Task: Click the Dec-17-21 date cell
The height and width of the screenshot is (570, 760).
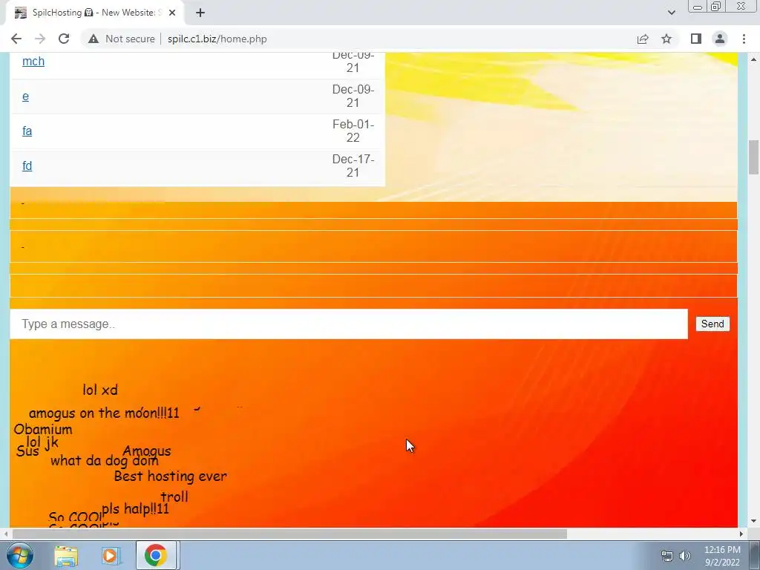Action: coord(353,166)
